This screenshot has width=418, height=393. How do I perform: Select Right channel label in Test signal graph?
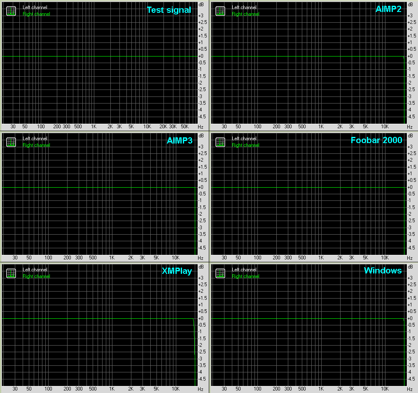click(36, 14)
